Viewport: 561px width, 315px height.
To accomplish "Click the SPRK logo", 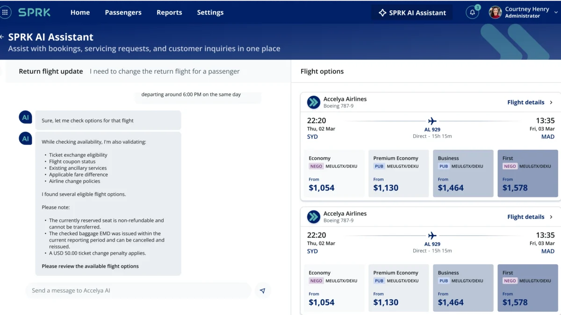I will (34, 12).
